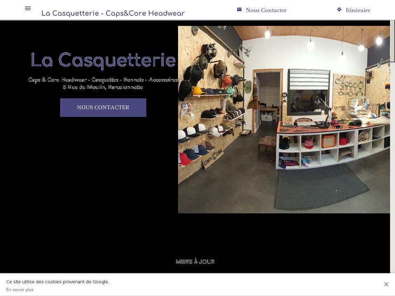Click the address 5 Rue du Moulin, Barcelonnette

[103, 87]
